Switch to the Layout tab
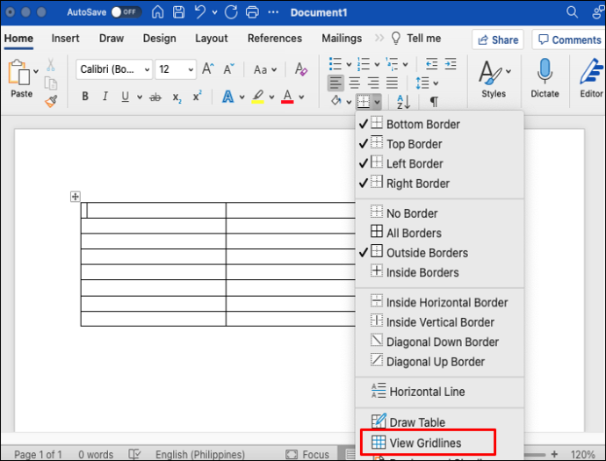 coord(211,39)
